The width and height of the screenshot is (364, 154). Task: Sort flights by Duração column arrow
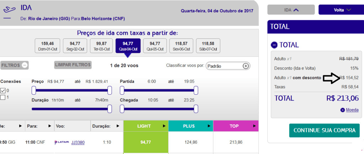pyautogui.click(x=118, y=126)
